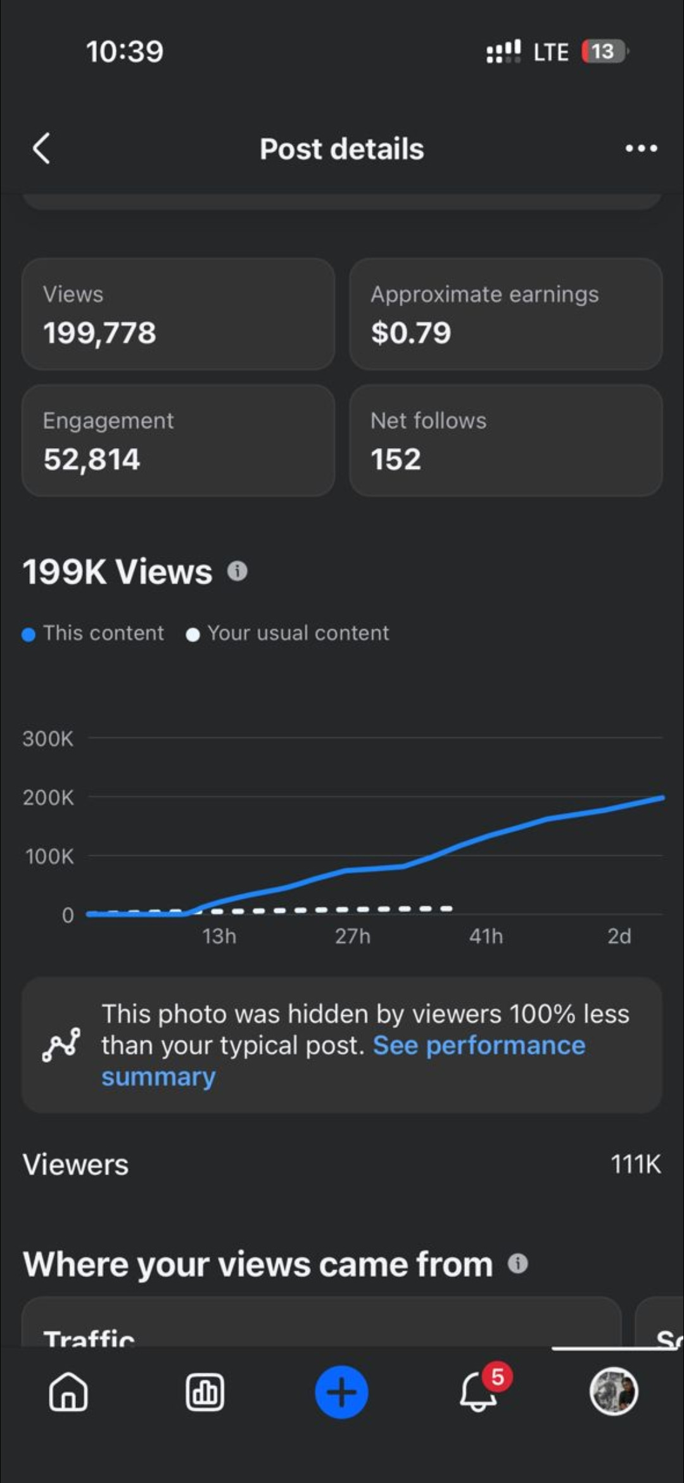Open the Engagement card showing 52,814
This screenshot has width=684, height=1483.
pos(178,440)
